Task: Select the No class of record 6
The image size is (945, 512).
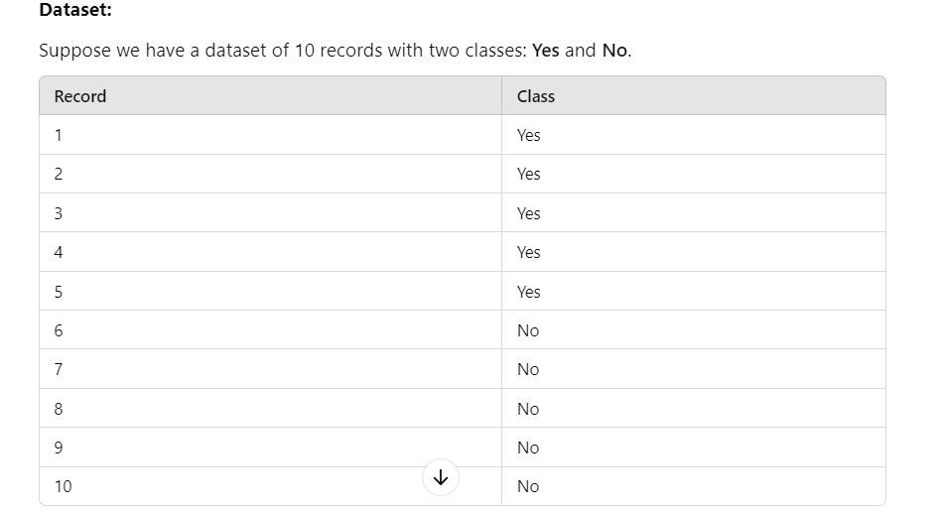Action: 527,330
